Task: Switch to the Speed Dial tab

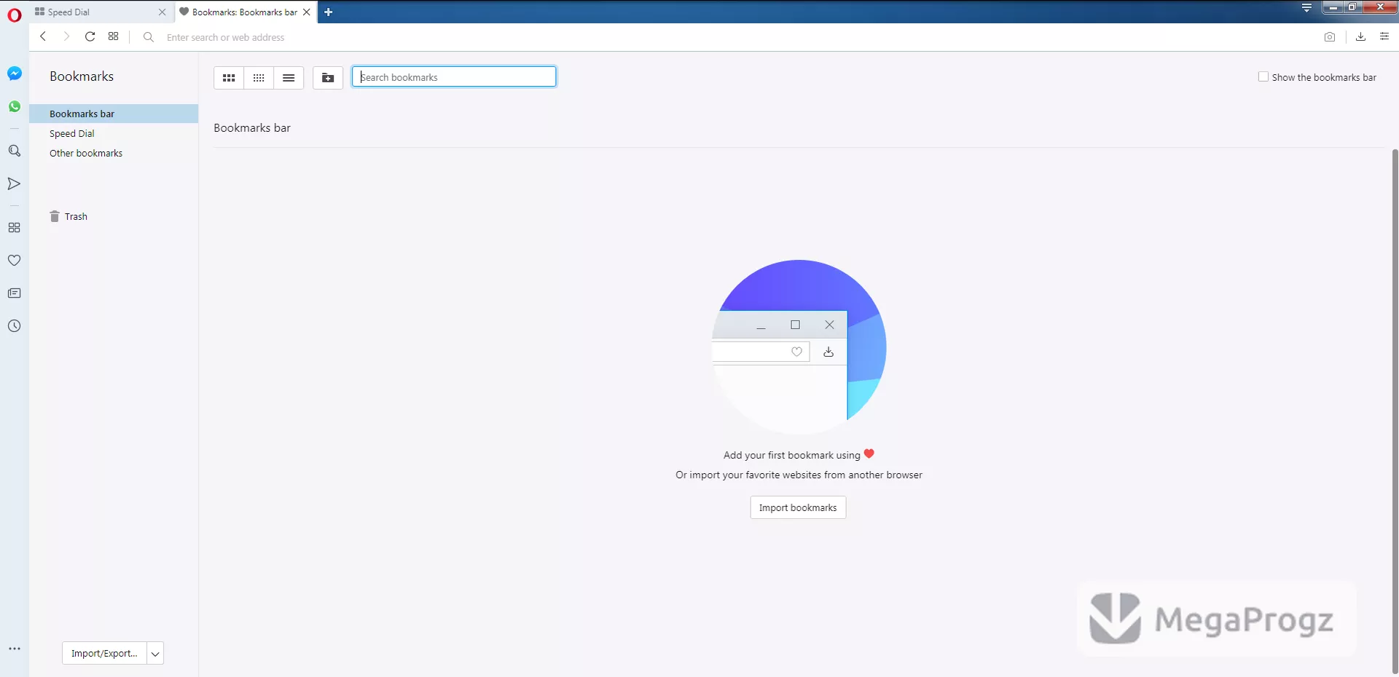Action: click(x=101, y=12)
